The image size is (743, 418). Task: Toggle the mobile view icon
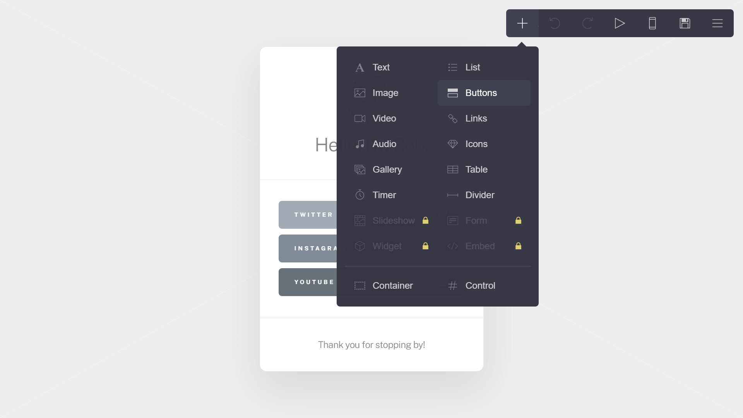(x=652, y=23)
